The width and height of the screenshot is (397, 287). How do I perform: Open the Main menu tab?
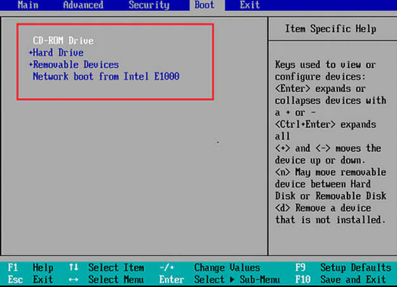click(x=28, y=5)
